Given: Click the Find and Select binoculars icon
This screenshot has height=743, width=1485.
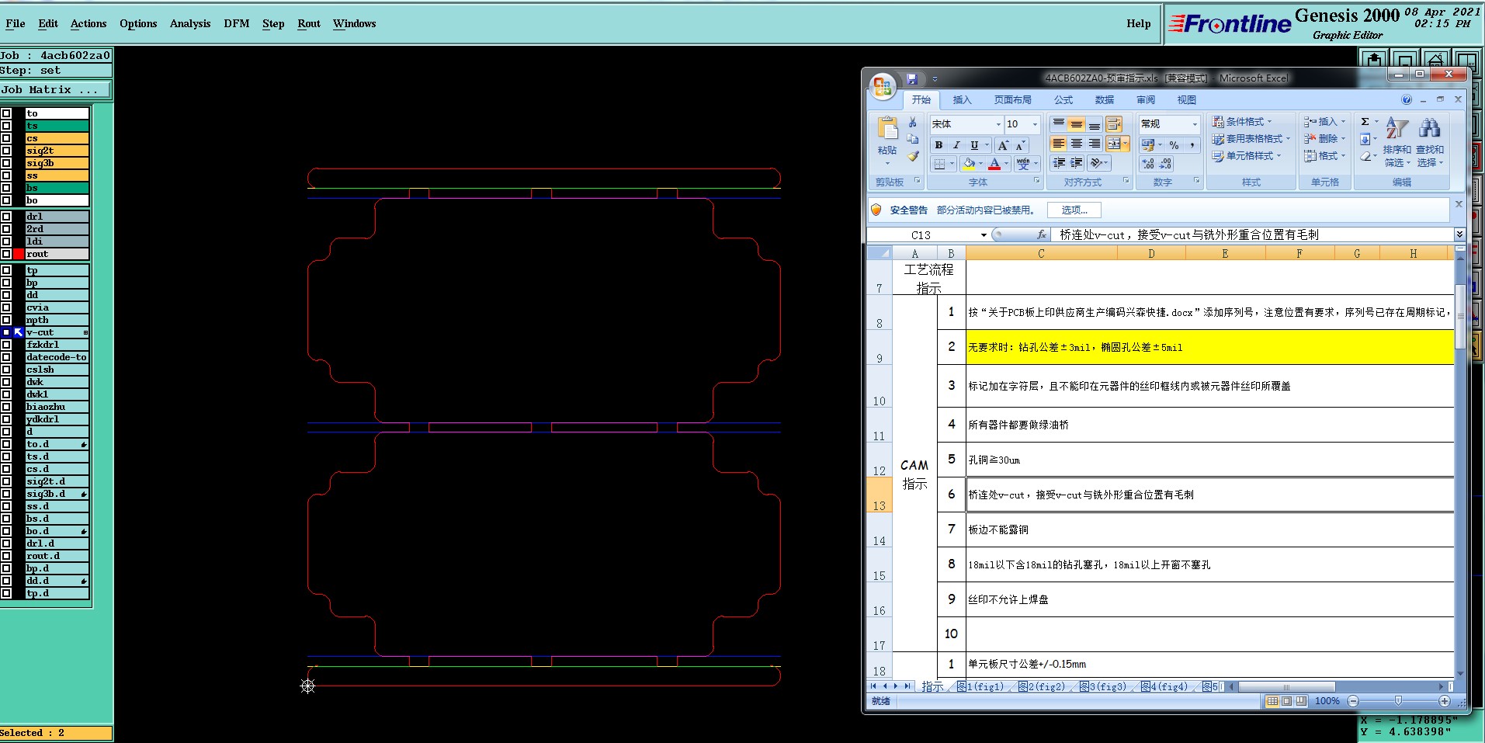Looking at the screenshot, I should 1429,128.
